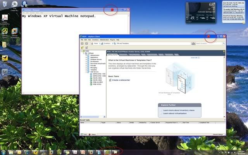
Task: Click in the Search Inventory field
Action: point(209,43)
